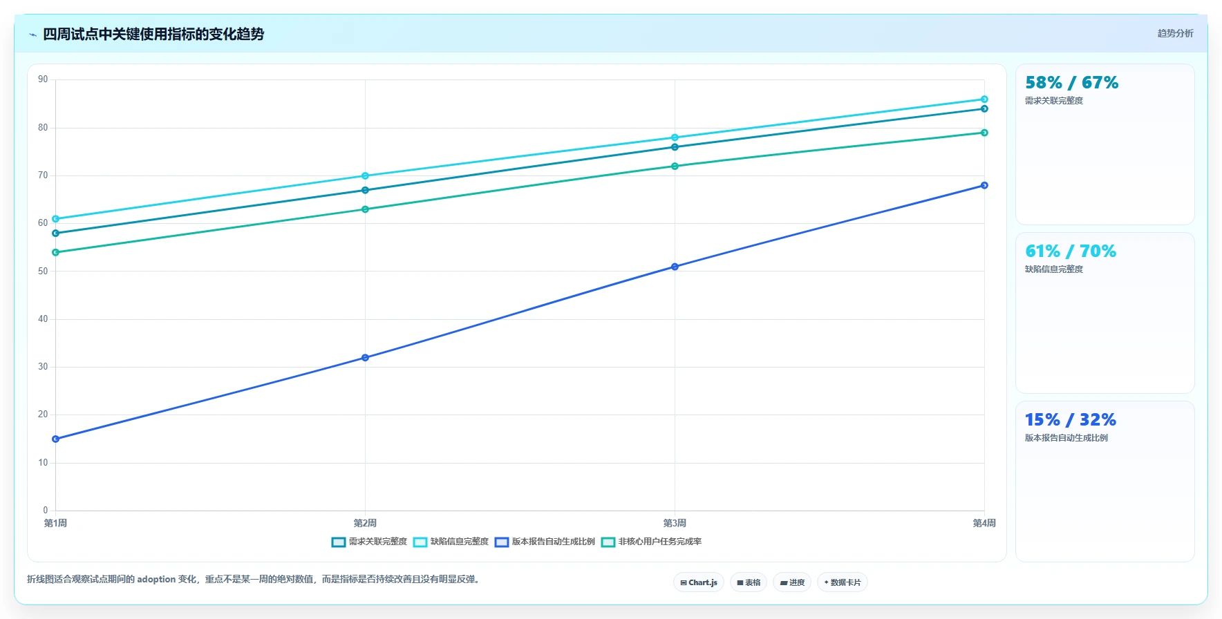
Task: Click the Chart.js chip
Action: tap(699, 582)
